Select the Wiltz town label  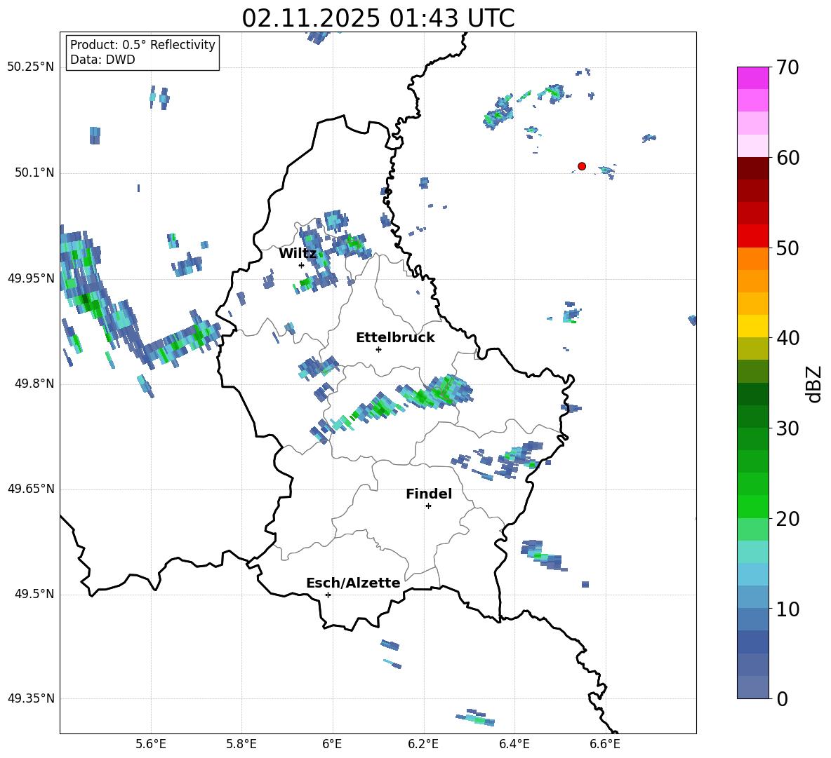coord(298,254)
